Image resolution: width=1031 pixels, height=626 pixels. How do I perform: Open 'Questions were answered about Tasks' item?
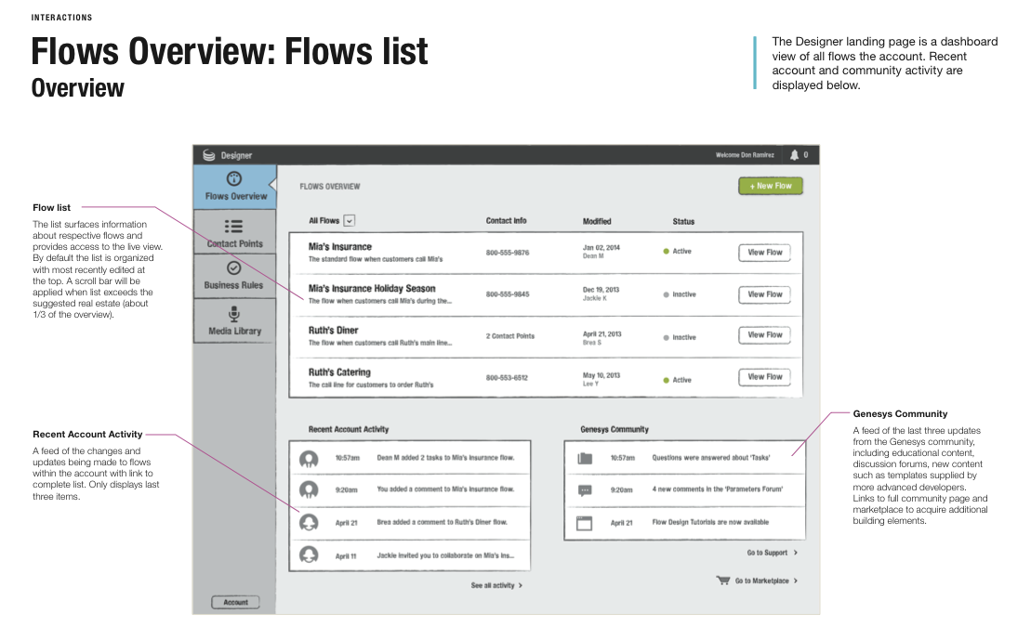click(x=711, y=458)
